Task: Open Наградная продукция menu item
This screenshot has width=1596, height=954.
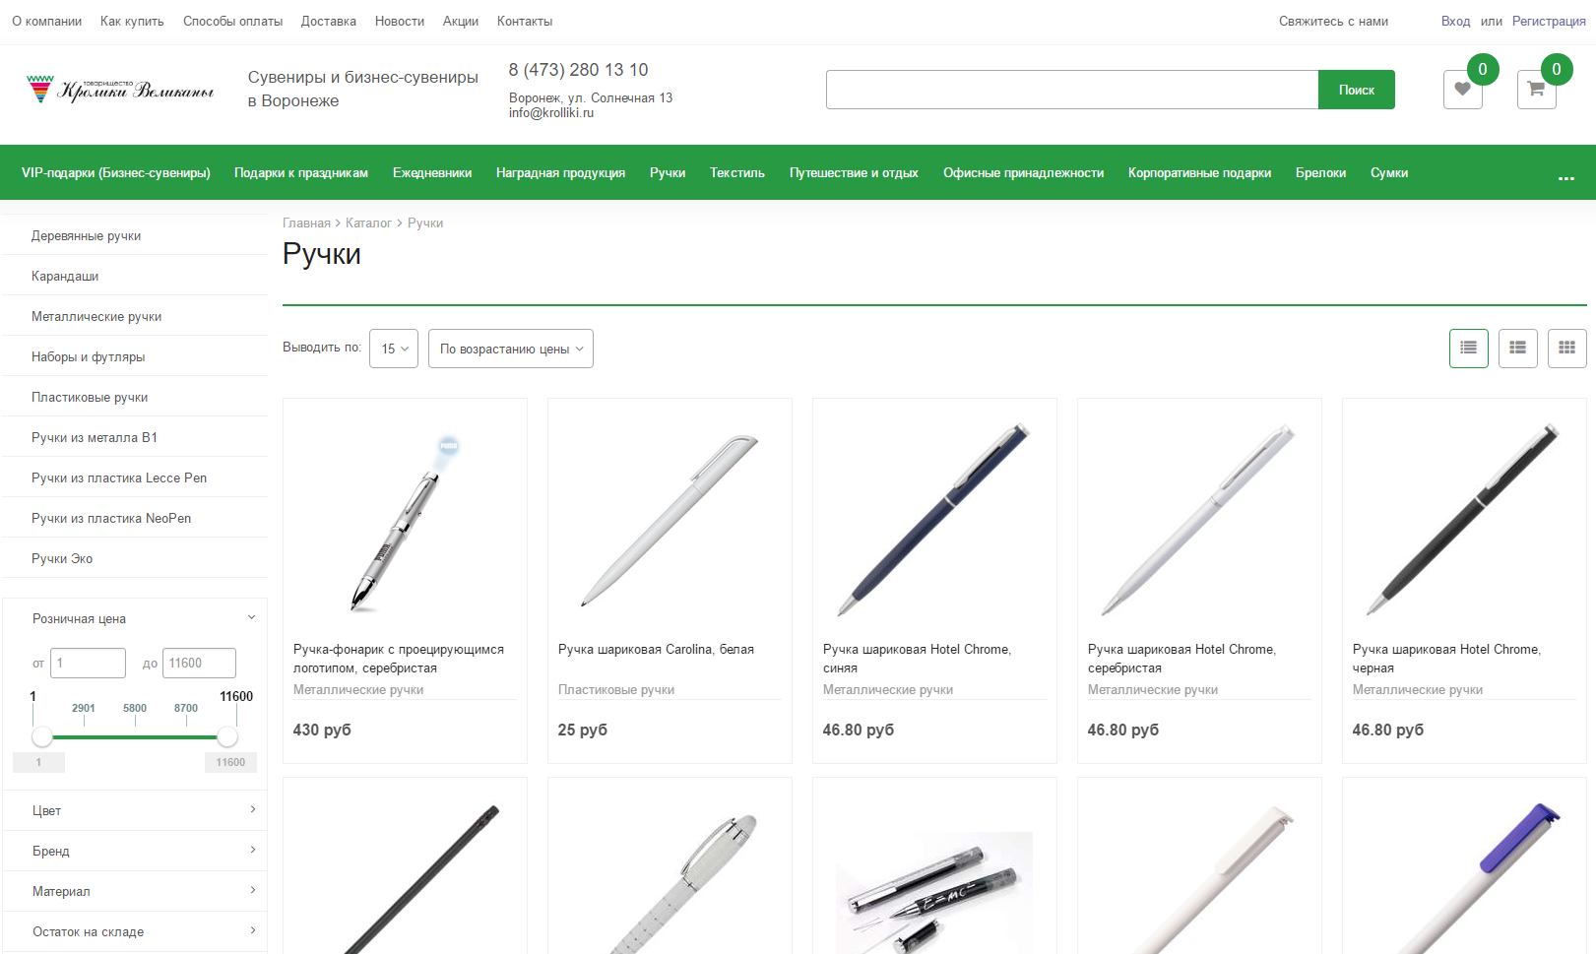Action: point(560,172)
